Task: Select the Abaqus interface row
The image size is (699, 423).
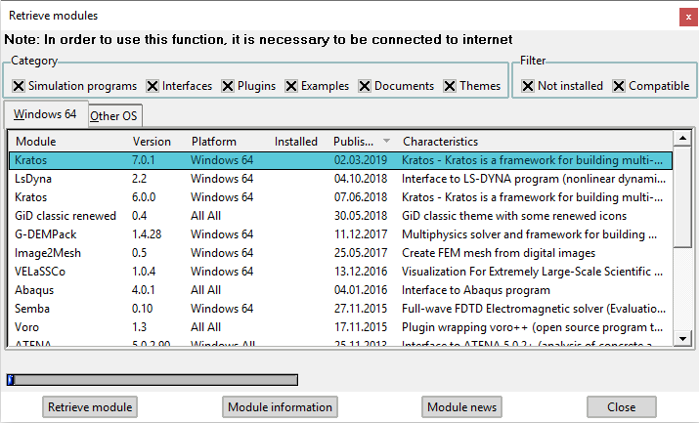Action: coord(340,290)
